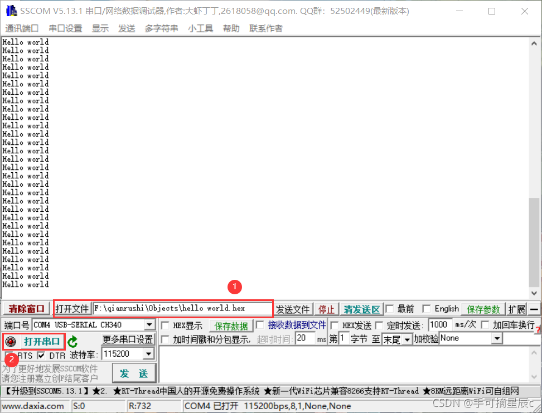Viewport: 542px width, 413px height.
Task: Click the COM4 已打开 115200bps status text
Action: tap(268, 406)
